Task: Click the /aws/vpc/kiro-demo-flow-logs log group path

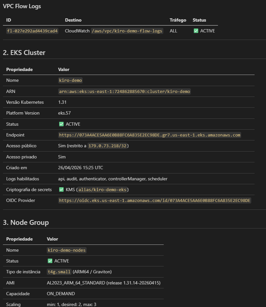Action: (127, 31)
